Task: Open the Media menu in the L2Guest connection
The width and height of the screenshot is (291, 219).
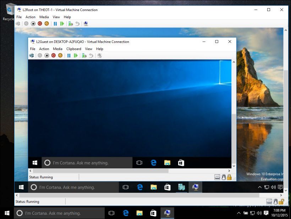Action: (57, 49)
